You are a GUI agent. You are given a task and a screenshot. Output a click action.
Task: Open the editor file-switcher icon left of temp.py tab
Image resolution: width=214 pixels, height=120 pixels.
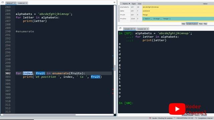(2, 2)
